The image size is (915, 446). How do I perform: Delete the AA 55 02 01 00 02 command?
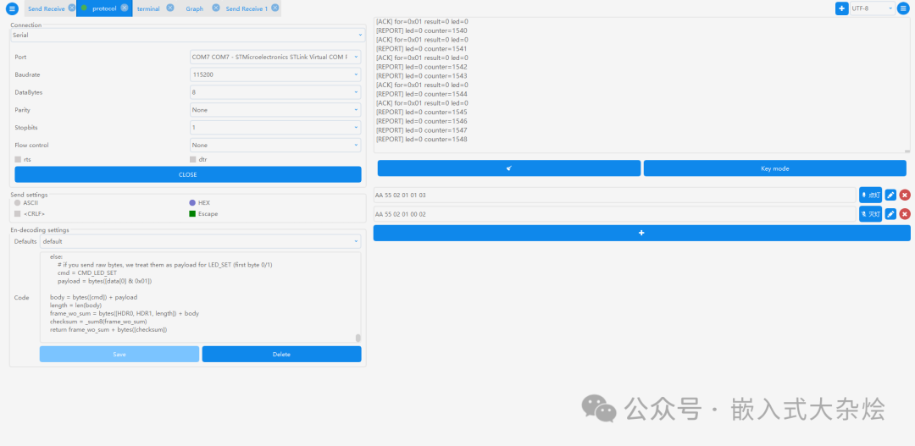pyautogui.click(x=905, y=214)
